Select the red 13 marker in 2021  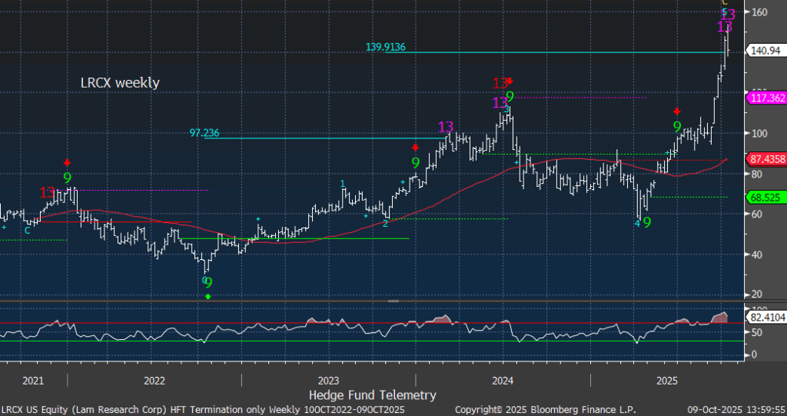click(47, 191)
